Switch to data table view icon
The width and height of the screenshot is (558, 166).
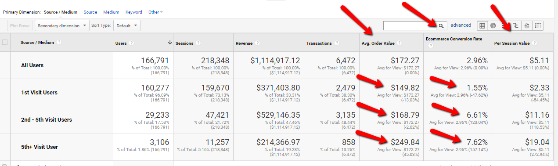[482, 25]
